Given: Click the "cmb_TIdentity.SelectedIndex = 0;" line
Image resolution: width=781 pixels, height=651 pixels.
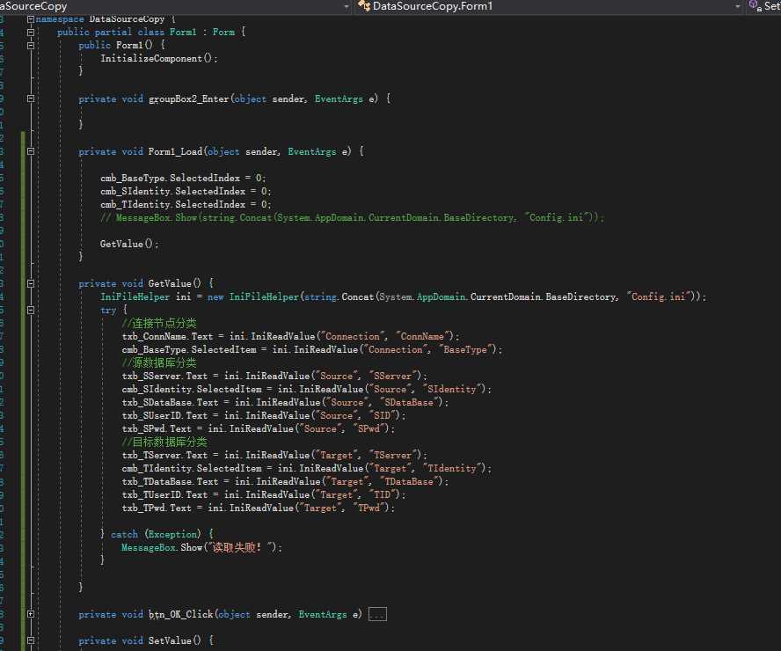Looking at the screenshot, I should coord(186,204).
